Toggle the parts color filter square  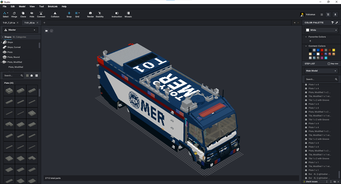point(27,76)
